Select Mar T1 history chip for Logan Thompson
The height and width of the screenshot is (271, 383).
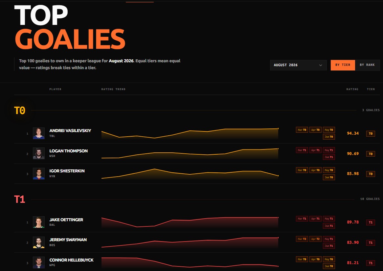(302, 150)
